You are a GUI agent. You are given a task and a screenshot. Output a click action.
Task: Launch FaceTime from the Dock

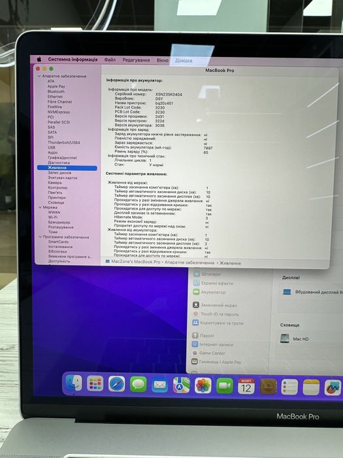click(225, 385)
